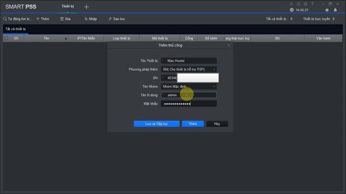Click the SN input field
Viewport: 346px width, 194px height.
click(189, 78)
